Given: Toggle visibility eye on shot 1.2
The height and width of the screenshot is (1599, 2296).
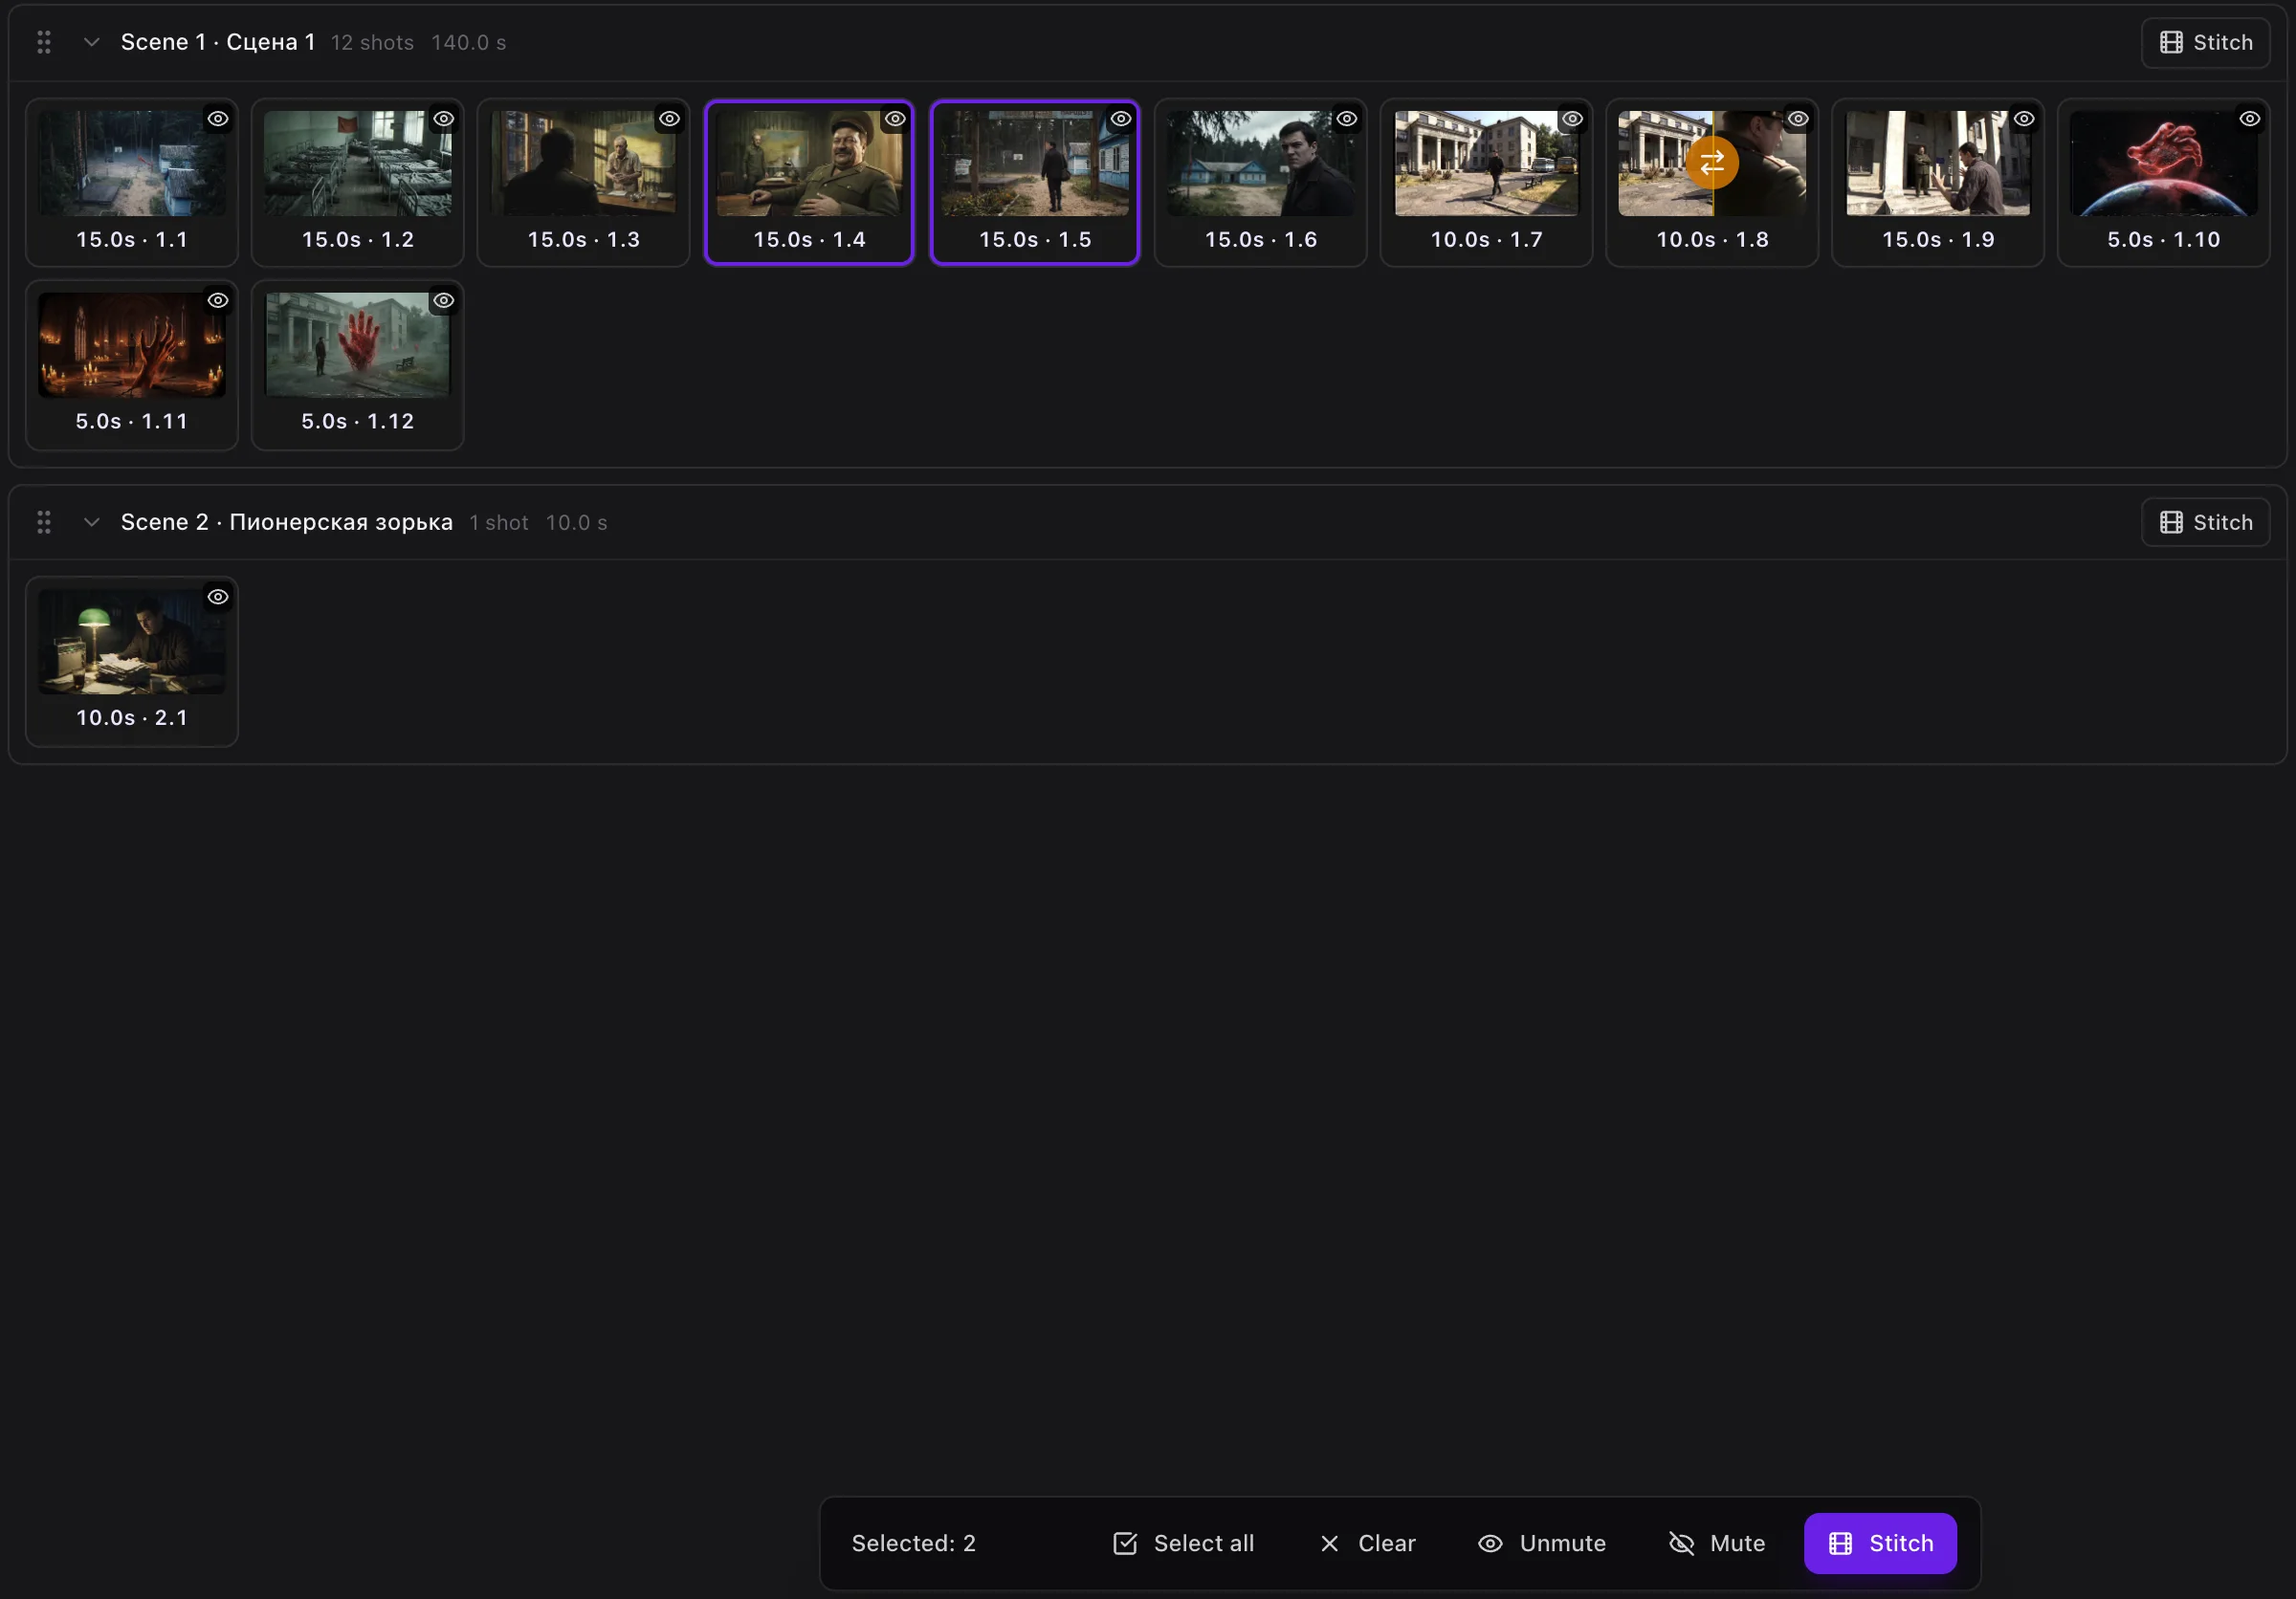Looking at the screenshot, I should [444, 119].
